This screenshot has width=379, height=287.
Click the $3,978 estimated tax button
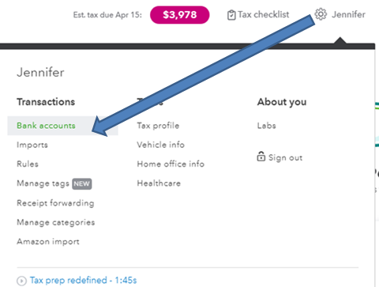click(180, 15)
